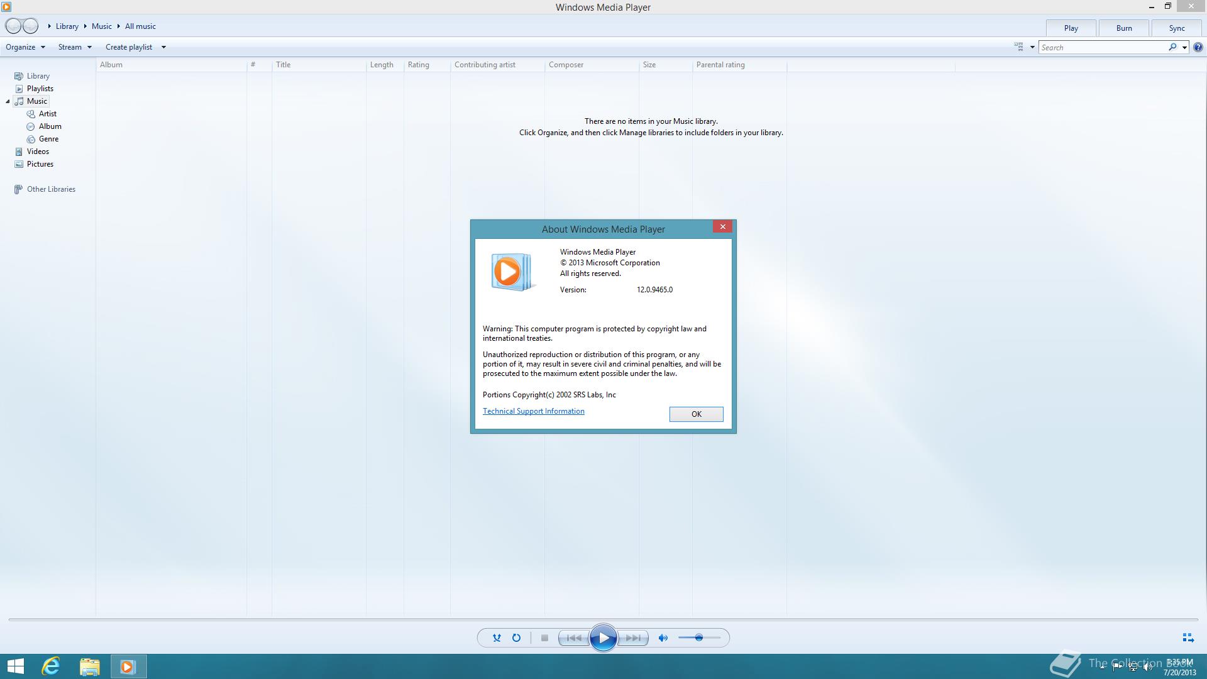1207x679 pixels.
Task: Mute the volume speaker icon
Action: pyautogui.click(x=663, y=638)
